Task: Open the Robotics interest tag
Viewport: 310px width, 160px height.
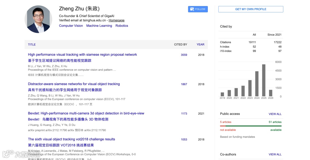Action: pos(122,26)
